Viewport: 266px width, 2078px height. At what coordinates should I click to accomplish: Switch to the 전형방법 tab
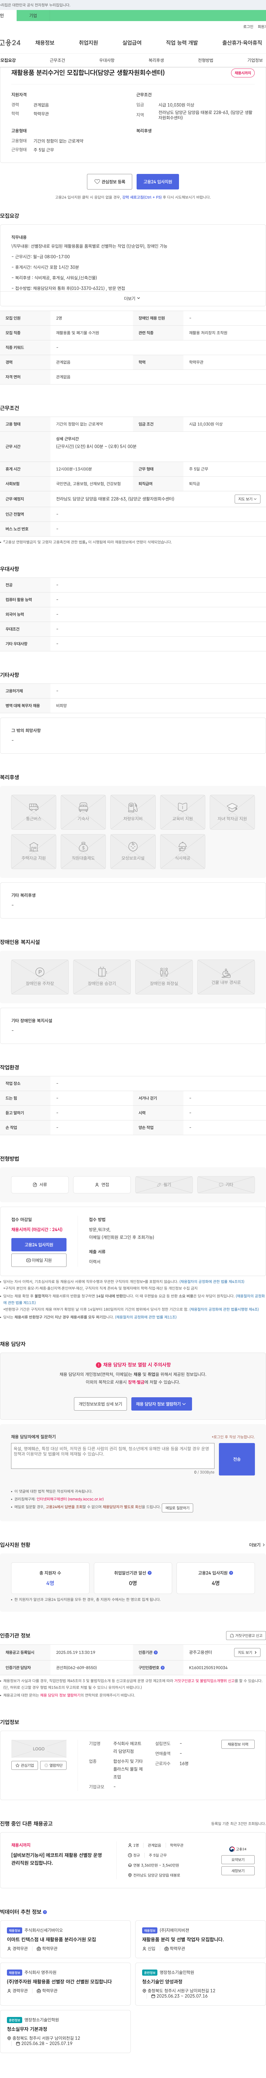point(206,60)
